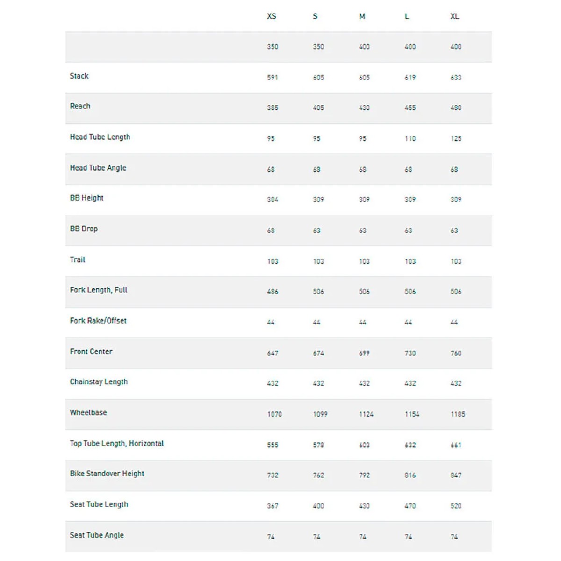Click the M size column header

[362, 16]
